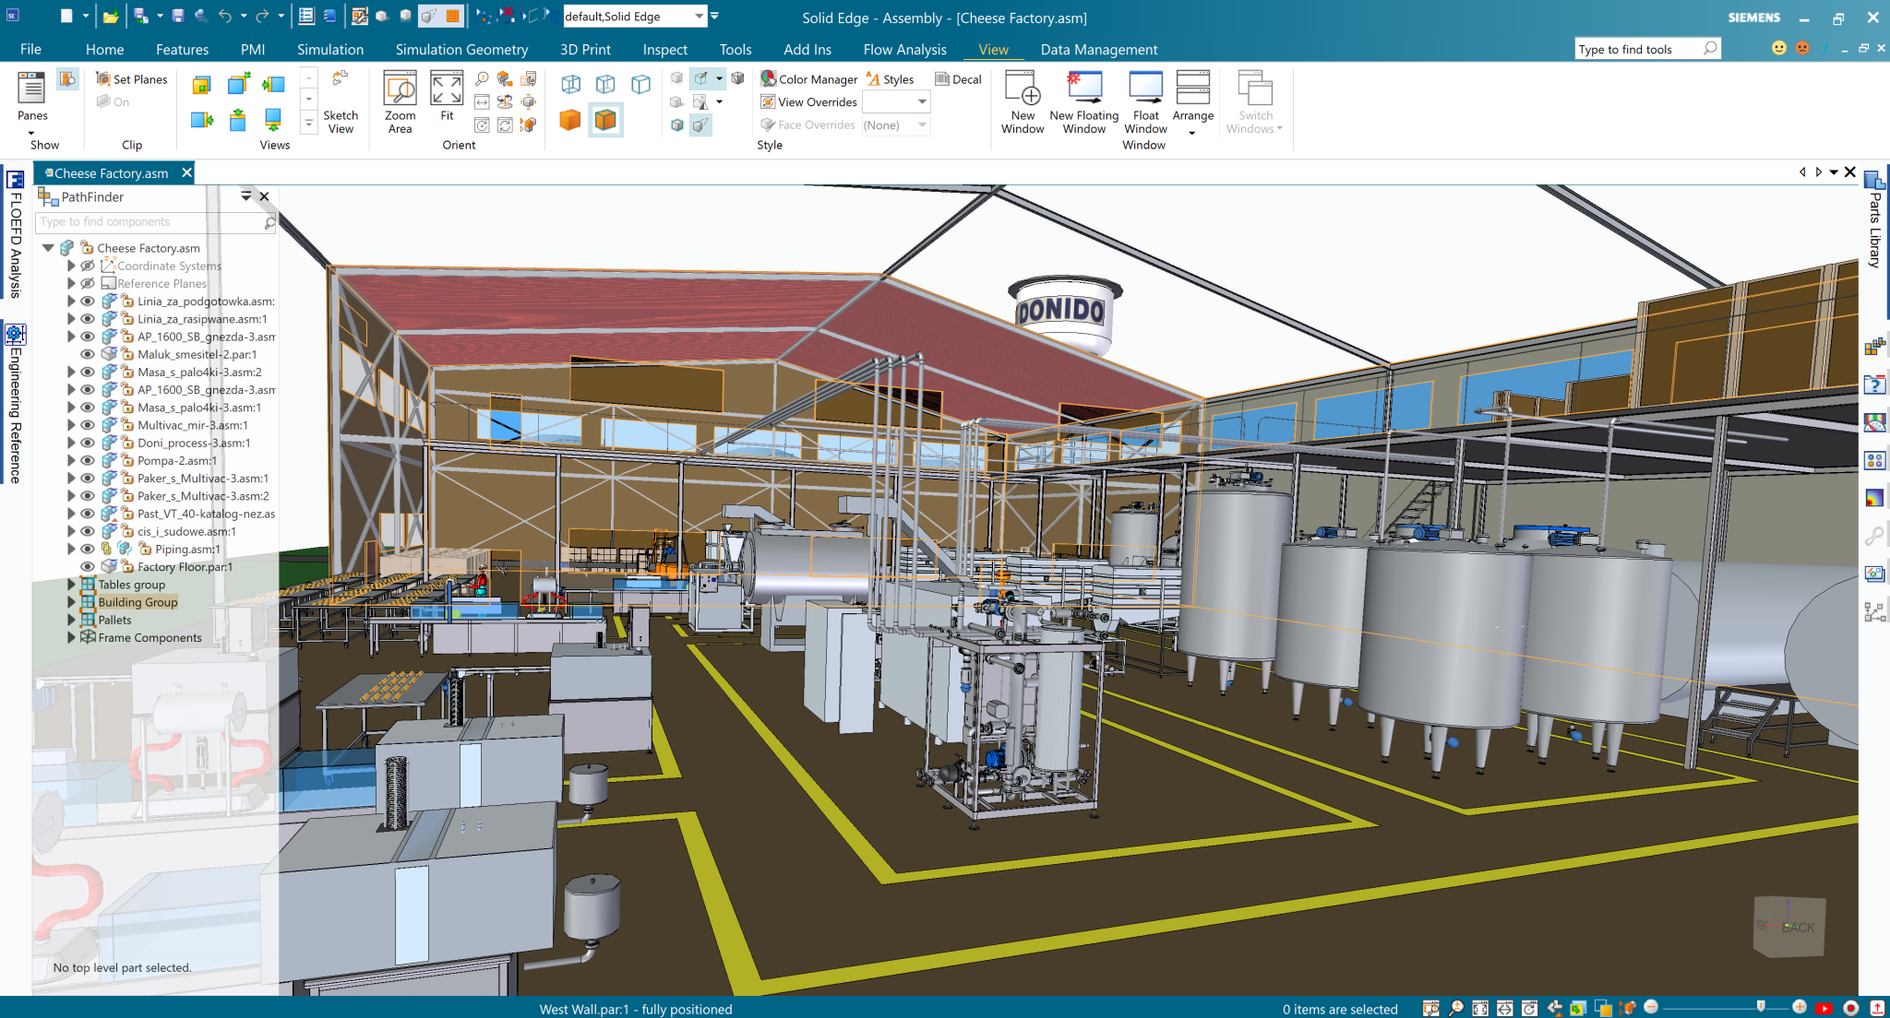Apply a Decal from the Style group
Viewport: 1890px width, 1018px height.
click(960, 79)
